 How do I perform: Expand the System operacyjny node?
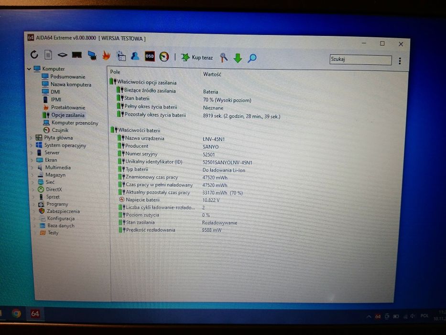(x=31, y=145)
